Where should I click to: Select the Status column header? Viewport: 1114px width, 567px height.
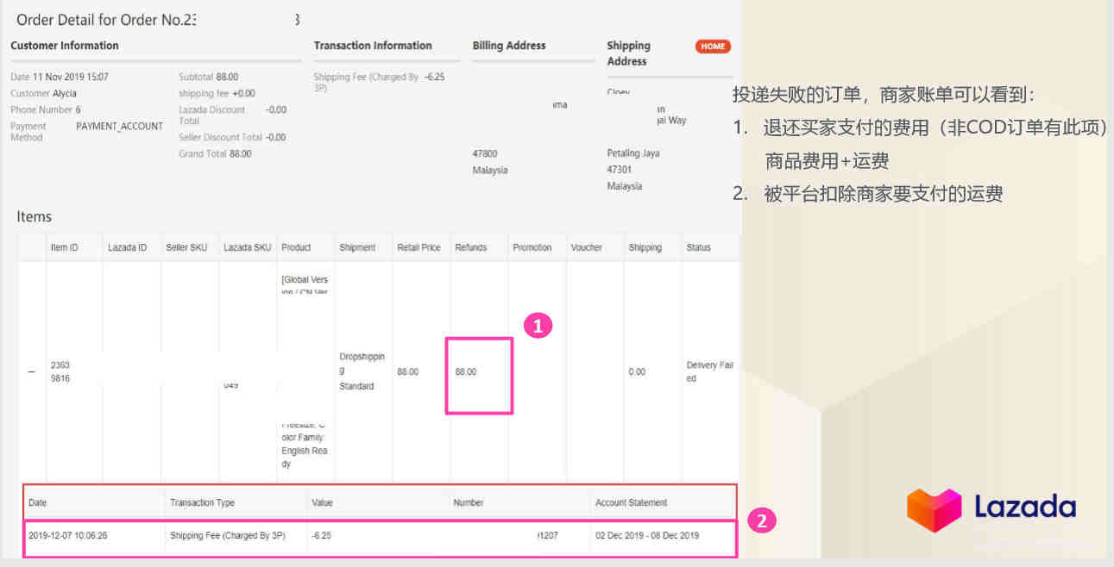698,247
